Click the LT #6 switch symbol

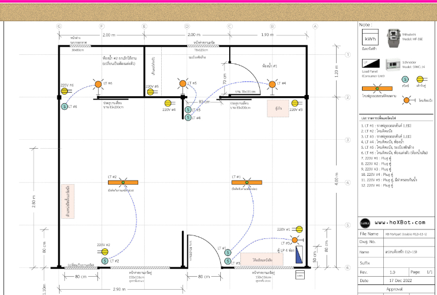click(64, 107)
